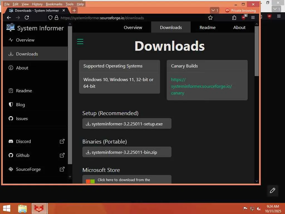This screenshot has height=214, width=285.
Task: Bookmark this page with the star icon
Action: (x=210, y=18)
